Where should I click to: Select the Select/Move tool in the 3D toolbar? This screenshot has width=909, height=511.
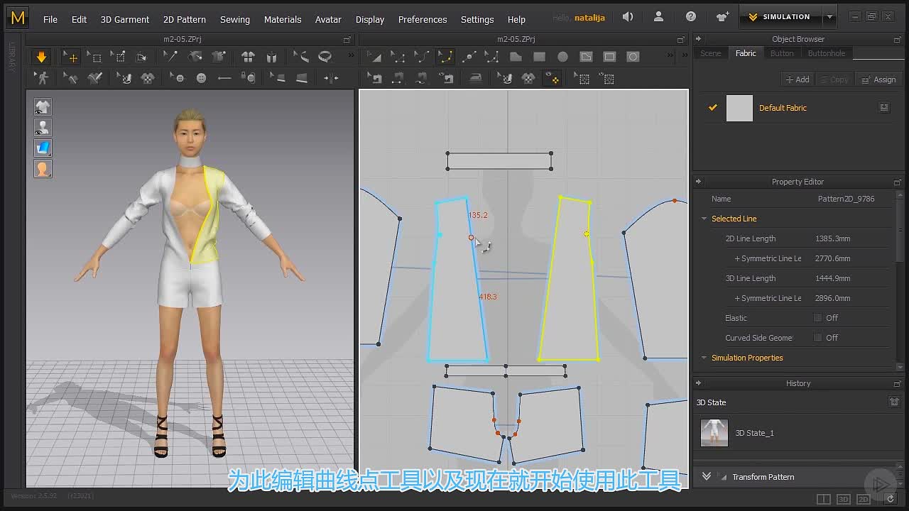click(x=70, y=57)
